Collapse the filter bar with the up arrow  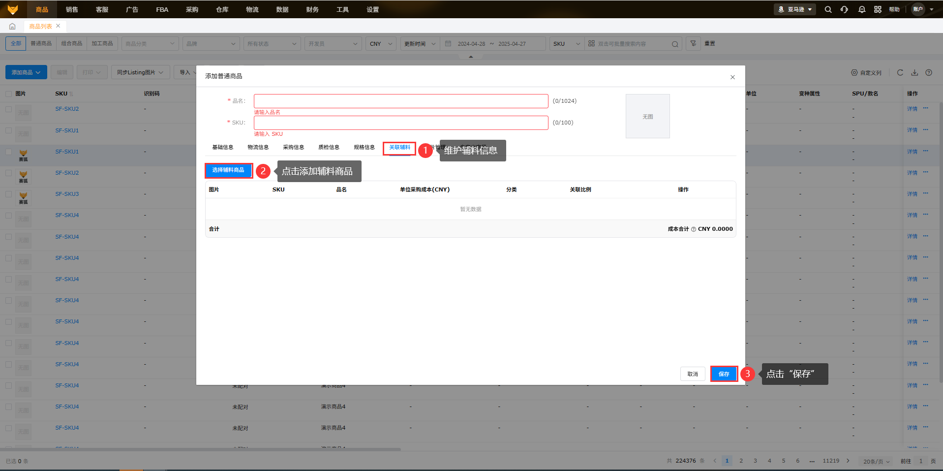pos(471,57)
